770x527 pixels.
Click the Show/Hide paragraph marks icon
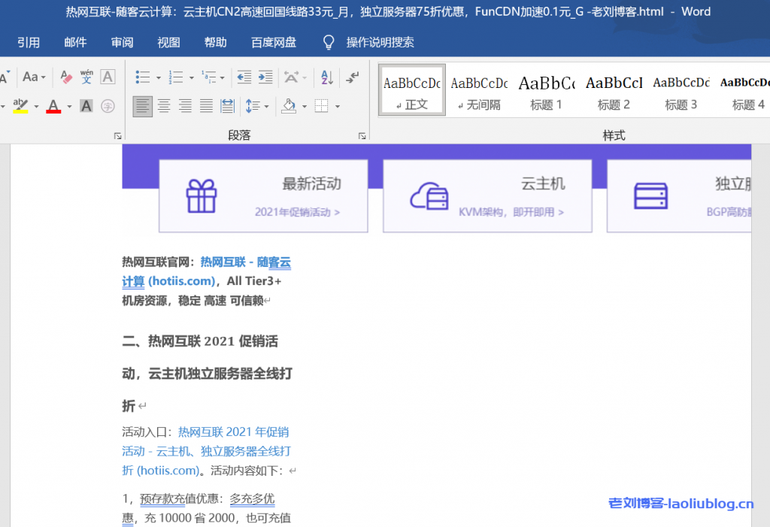(352, 77)
